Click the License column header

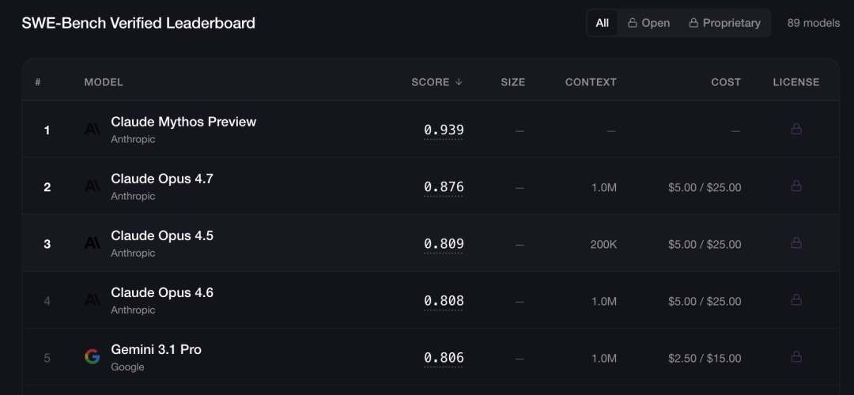click(x=796, y=82)
